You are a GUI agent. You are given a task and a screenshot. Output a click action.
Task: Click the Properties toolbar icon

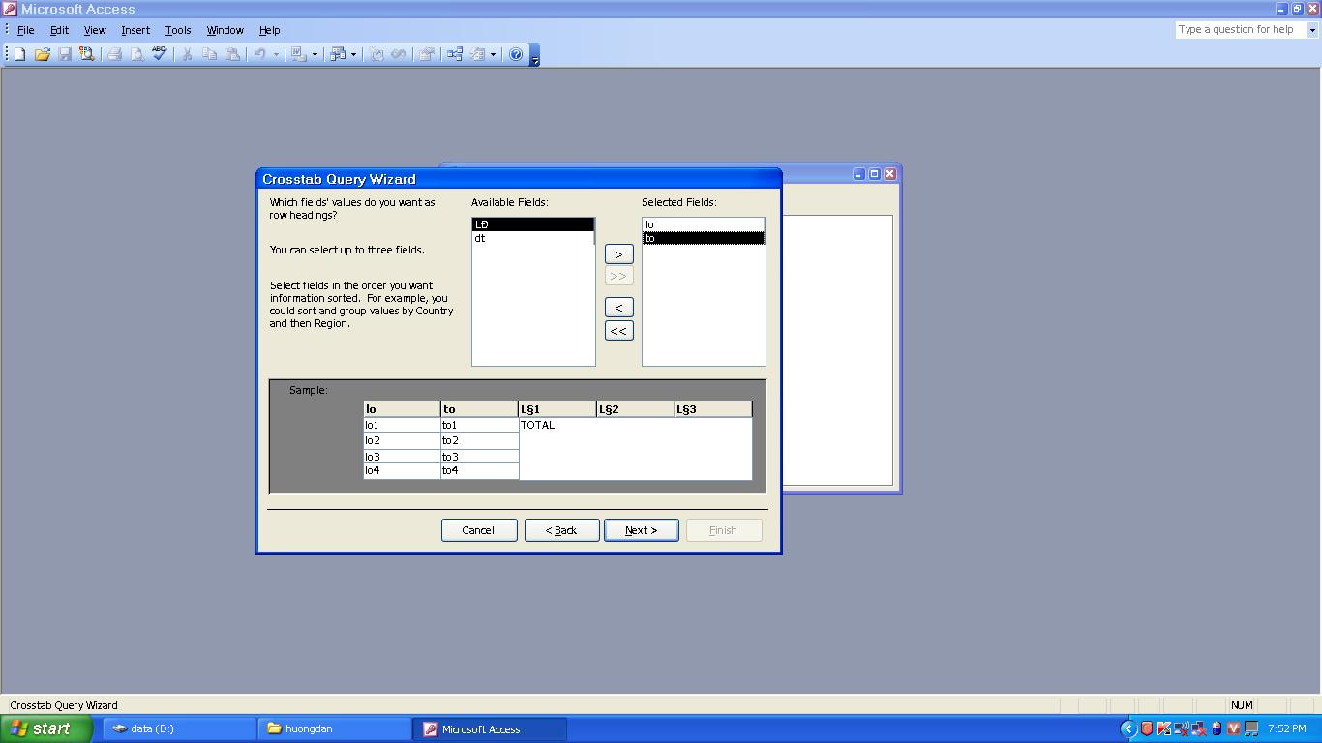coord(426,54)
